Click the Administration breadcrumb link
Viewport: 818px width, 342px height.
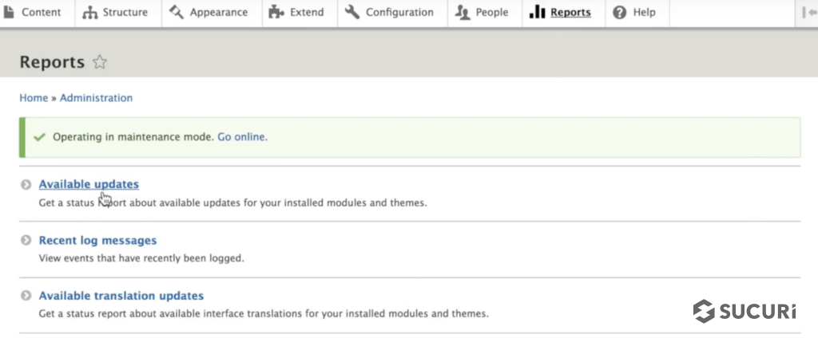tap(96, 98)
